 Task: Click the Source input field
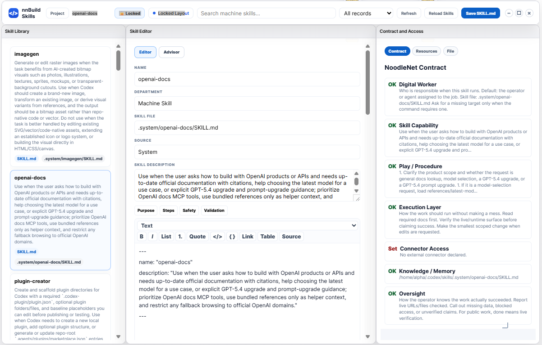point(247,152)
